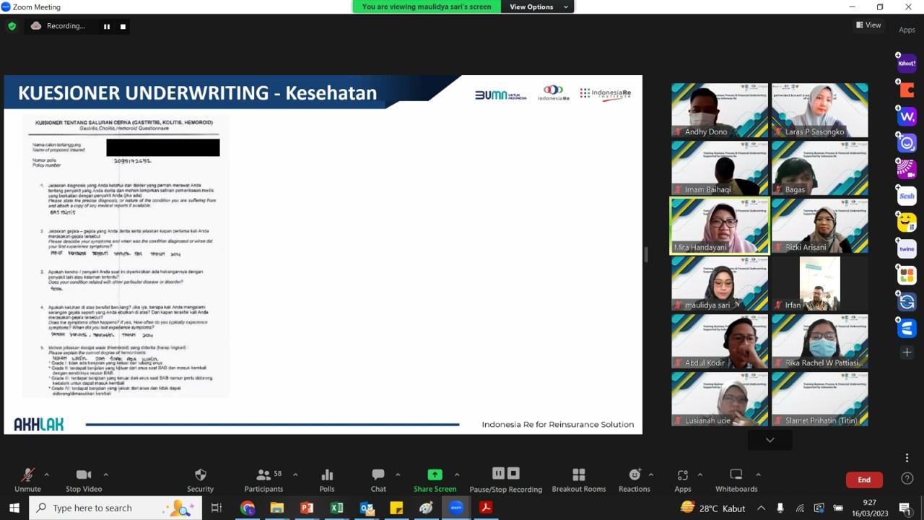The height and width of the screenshot is (520, 924).
Task: Add an app with plus icon
Action: pyautogui.click(x=907, y=352)
